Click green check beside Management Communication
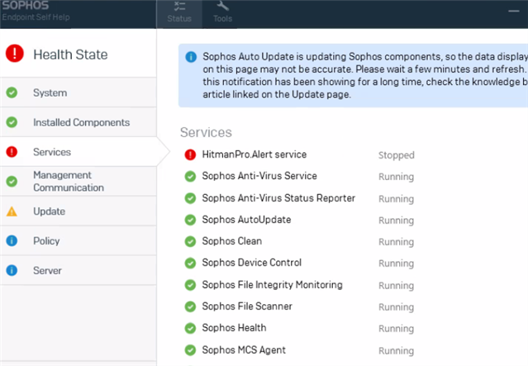Viewport: 528px width, 366px height. [x=12, y=182]
